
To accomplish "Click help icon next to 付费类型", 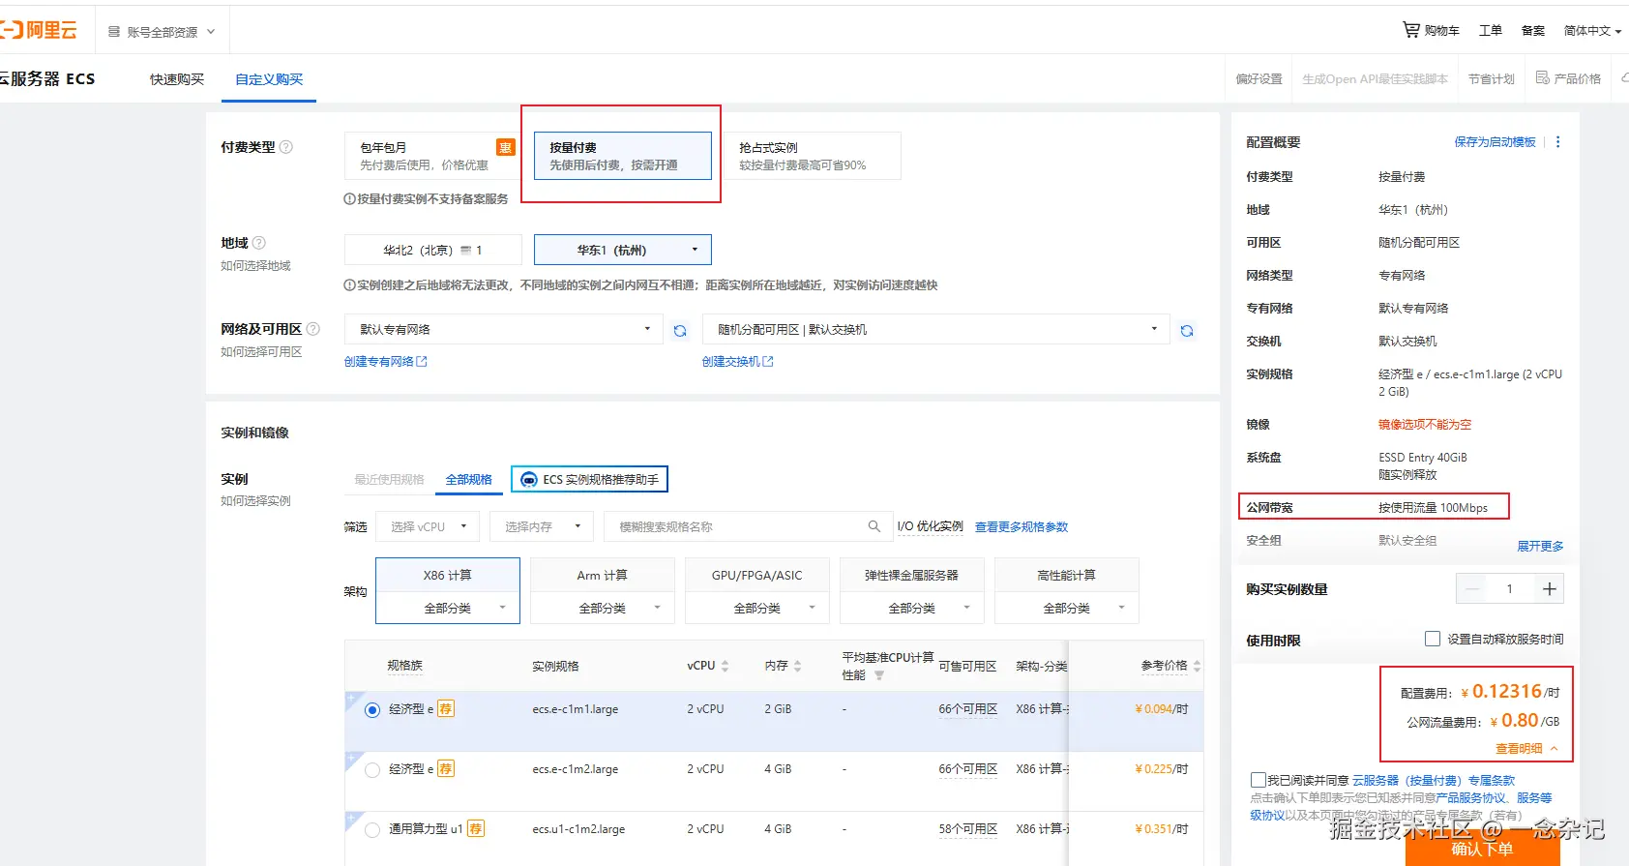I will coord(286,147).
